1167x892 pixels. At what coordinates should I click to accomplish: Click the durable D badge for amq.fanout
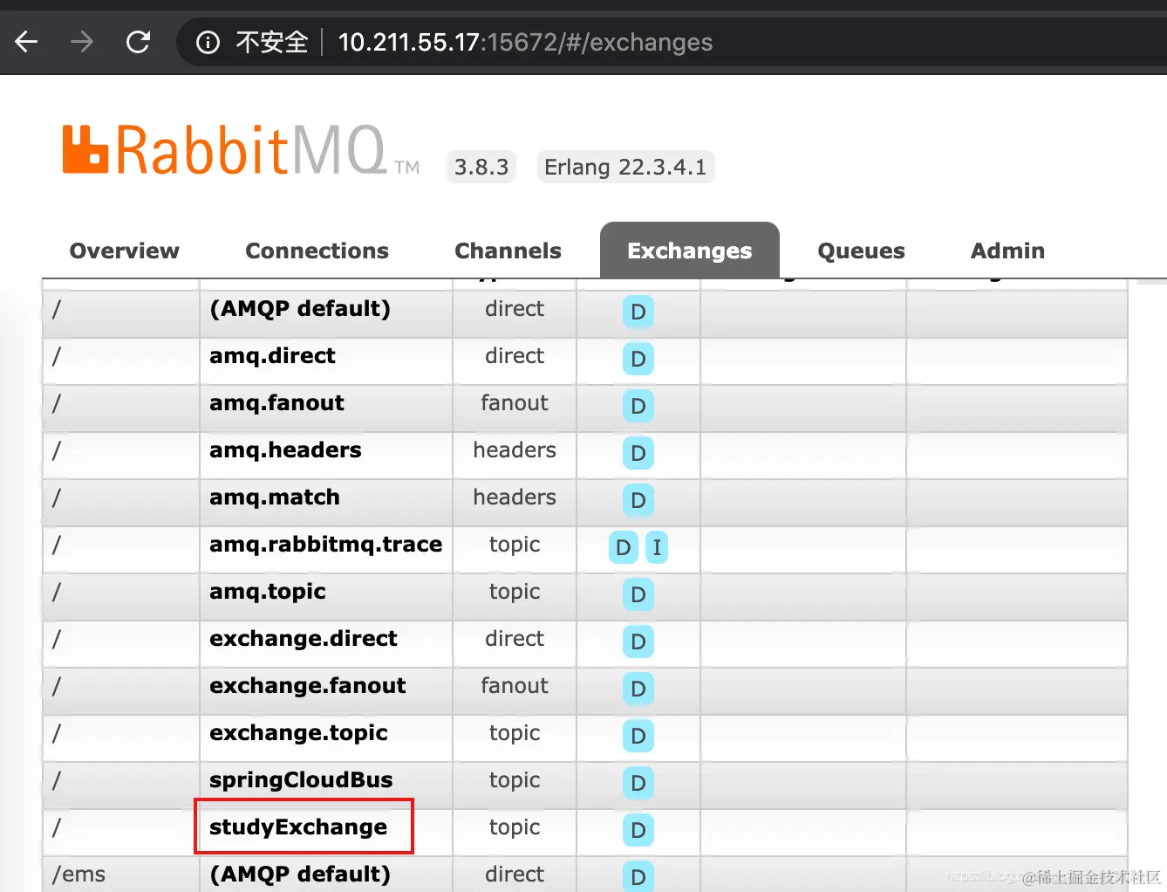638,406
